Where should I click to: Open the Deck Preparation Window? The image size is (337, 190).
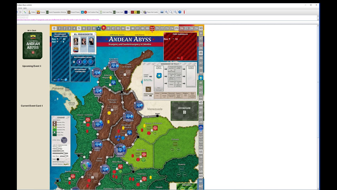56,12
